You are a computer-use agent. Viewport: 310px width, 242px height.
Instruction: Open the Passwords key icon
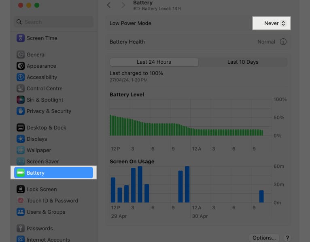point(21,228)
